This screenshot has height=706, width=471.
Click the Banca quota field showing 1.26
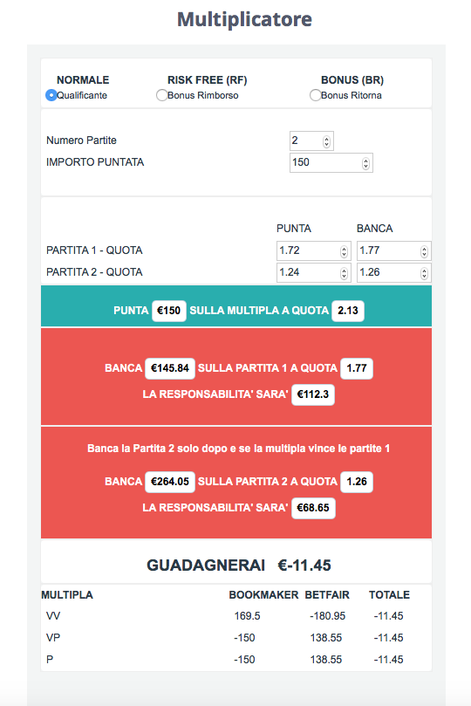point(393,272)
